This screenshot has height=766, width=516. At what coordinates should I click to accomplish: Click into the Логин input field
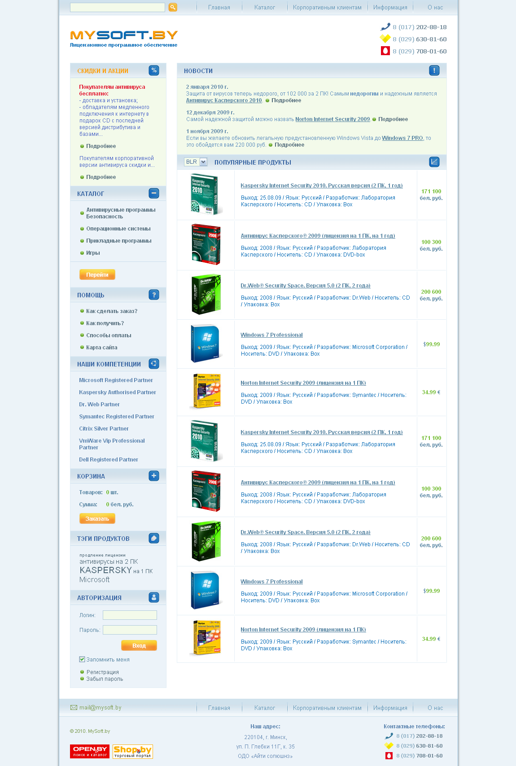pyautogui.click(x=130, y=615)
